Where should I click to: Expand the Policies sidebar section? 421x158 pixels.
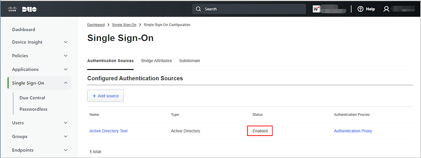tap(66, 56)
